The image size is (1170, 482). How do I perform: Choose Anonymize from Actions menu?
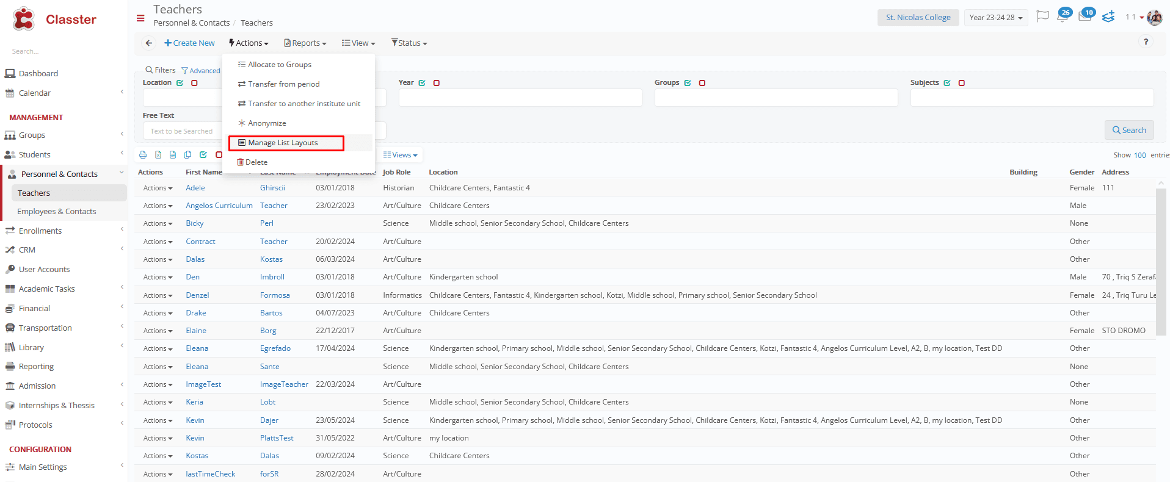[262, 123]
